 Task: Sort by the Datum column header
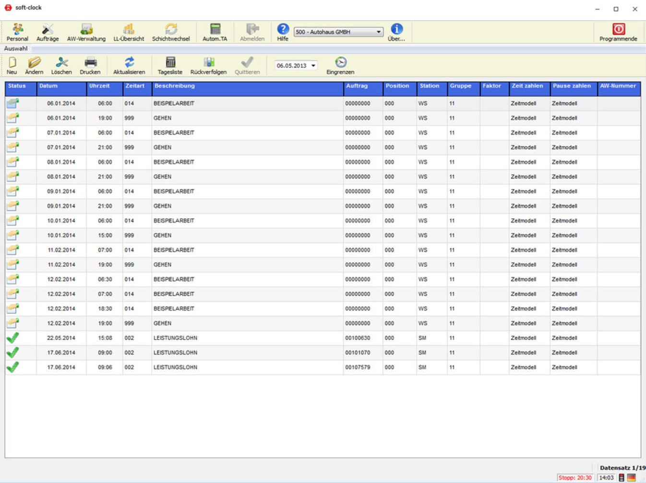[61, 89]
